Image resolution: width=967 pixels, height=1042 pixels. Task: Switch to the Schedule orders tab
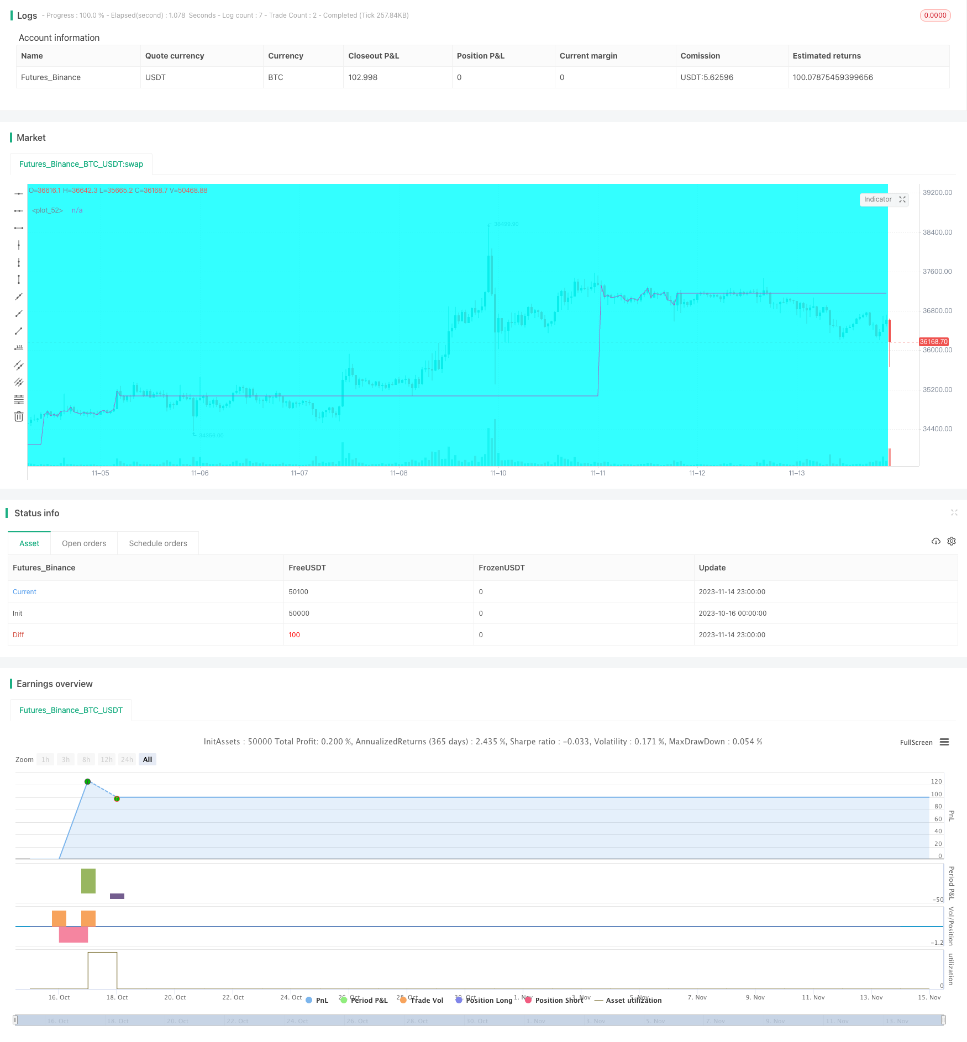158,543
